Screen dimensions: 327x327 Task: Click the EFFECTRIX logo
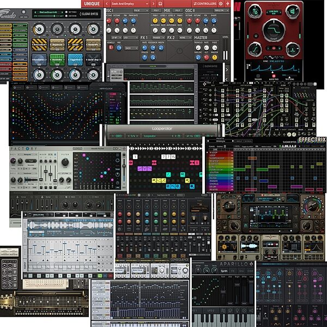point(312,140)
